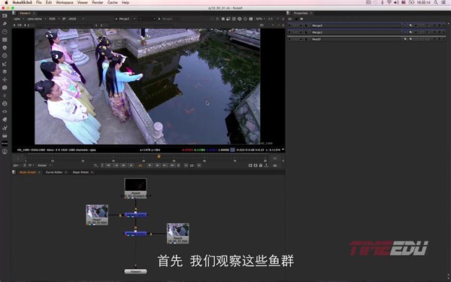This screenshot has height=282, width=451.
Task: Open the sRGB viewer LUT dropdown
Action: click(x=76, y=19)
